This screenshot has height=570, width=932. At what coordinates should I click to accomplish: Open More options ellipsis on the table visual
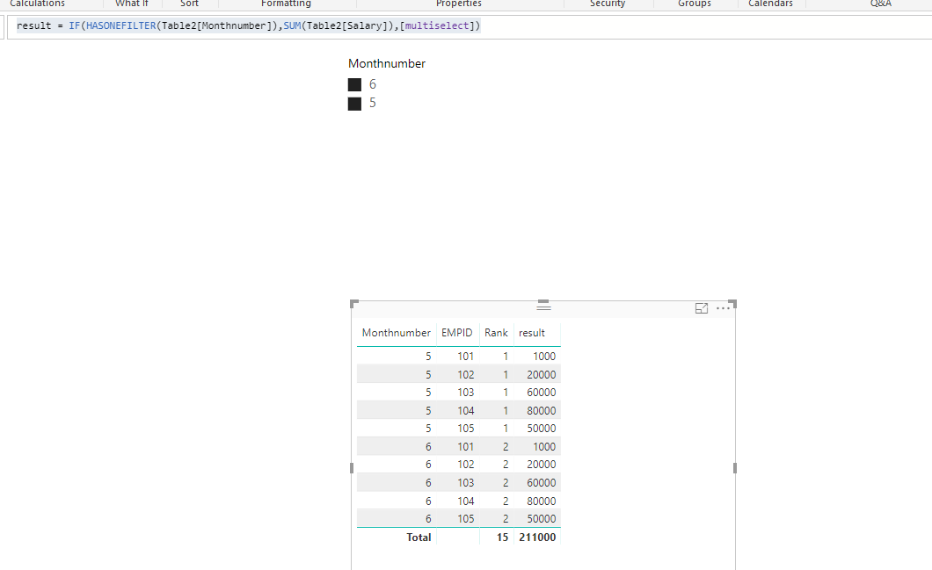pos(723,308)
